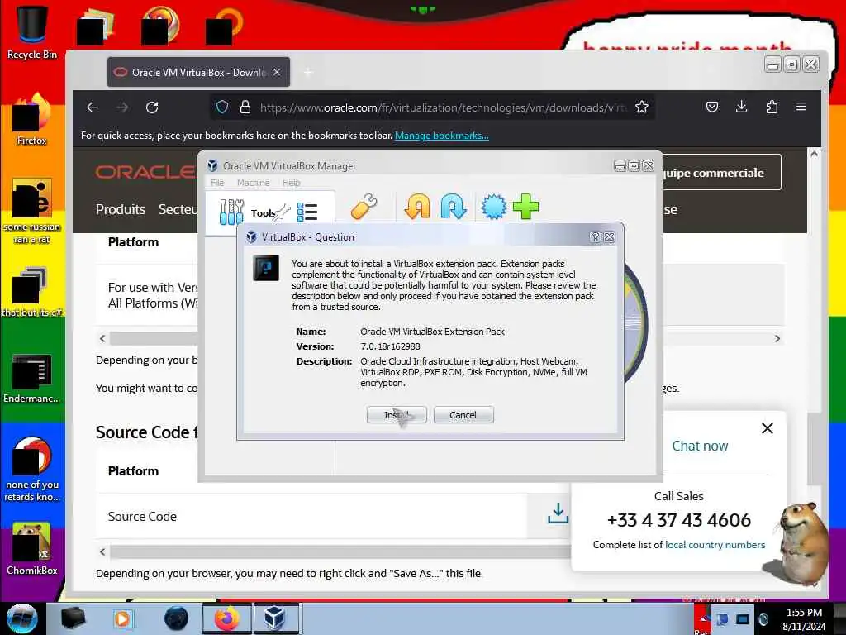Click the help question-mark button in Question dialog
The width and height of the screenshot is (846, 635).
[595, 237]
